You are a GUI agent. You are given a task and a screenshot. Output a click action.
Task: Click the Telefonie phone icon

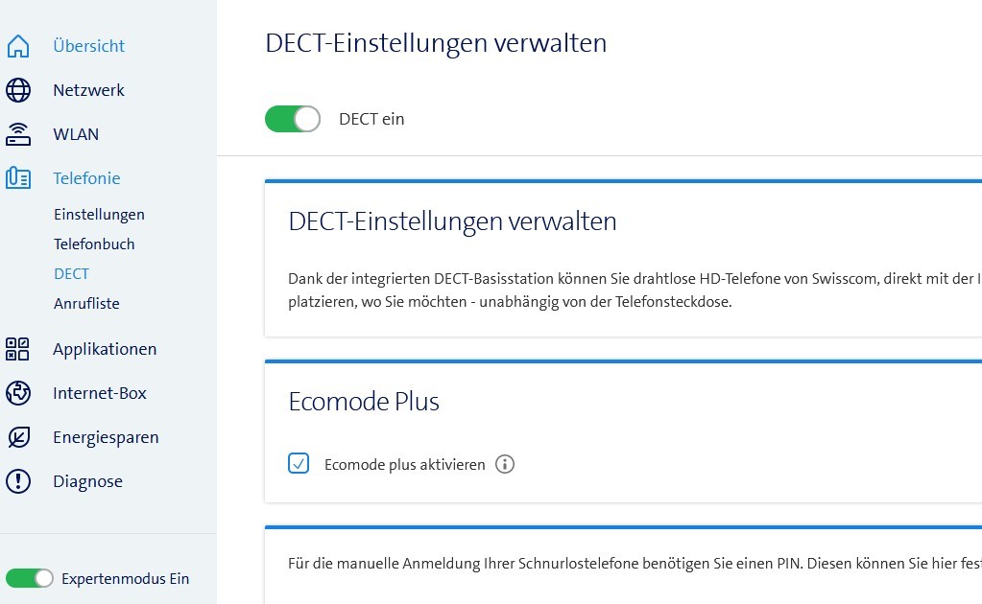tap(18, 178)
